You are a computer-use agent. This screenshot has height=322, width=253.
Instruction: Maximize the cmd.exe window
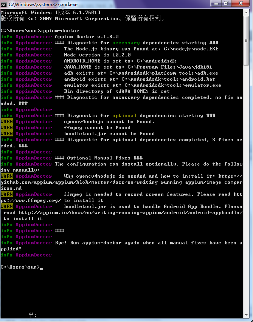tap(226, 3)
